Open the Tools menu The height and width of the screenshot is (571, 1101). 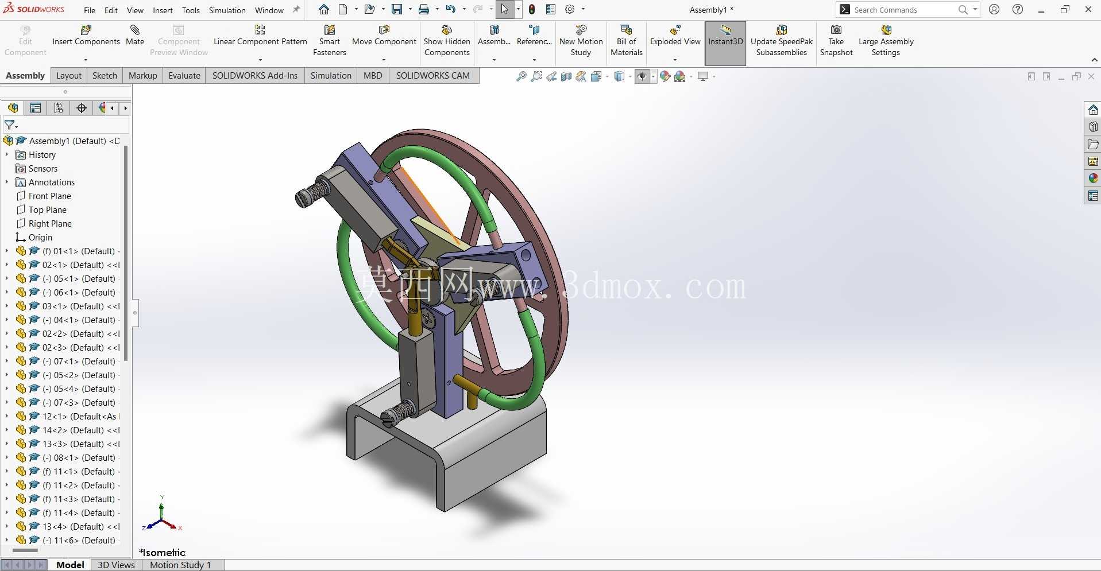coord(191,10)
